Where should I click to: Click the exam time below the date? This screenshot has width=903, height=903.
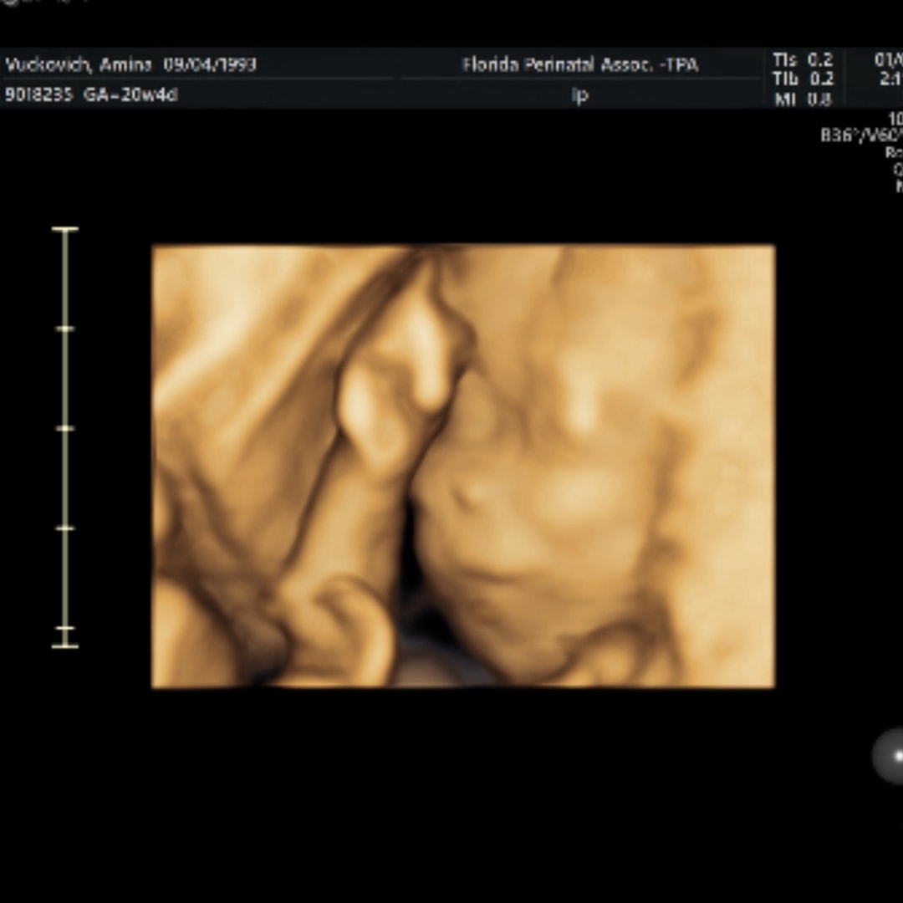tap(890, 79)
